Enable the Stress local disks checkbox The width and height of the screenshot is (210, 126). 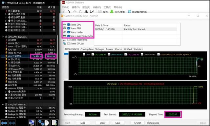click(x=69, y=40)
